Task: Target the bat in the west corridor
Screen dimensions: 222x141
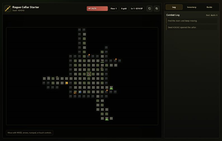Action: (x=48, y=77)
